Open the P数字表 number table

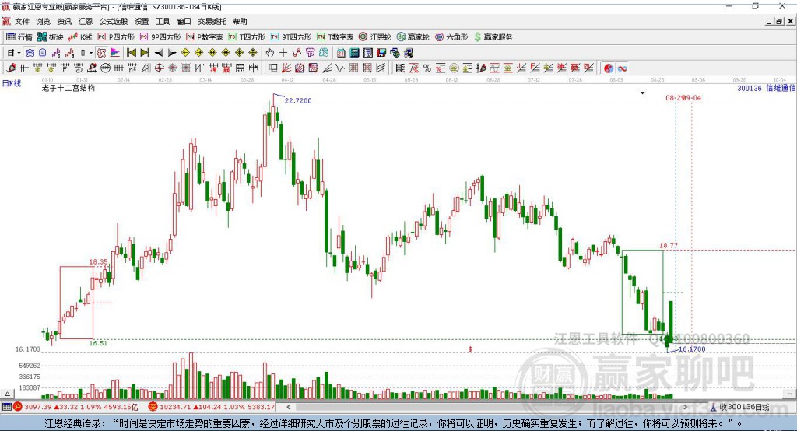(205, 37)
